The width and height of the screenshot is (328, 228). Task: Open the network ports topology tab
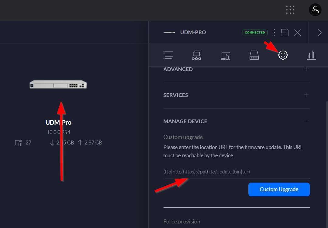click(197, 55)
